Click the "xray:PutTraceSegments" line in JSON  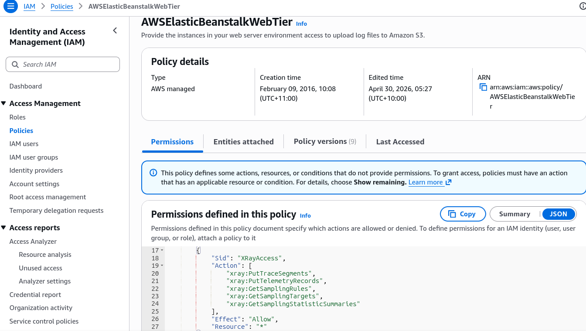pyautogui.click(x=270, y=273)
